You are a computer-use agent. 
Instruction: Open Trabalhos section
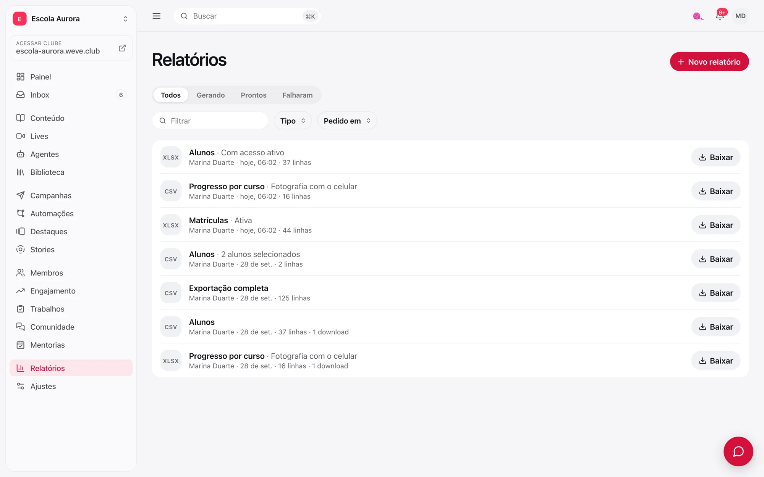(x=71, y=309)
